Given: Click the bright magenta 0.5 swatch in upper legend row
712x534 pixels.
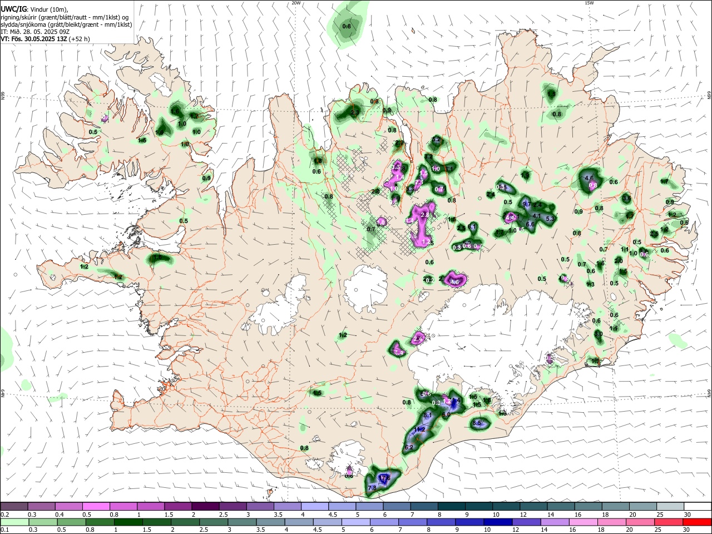Looking at the screenshot, I should point(96,506).
